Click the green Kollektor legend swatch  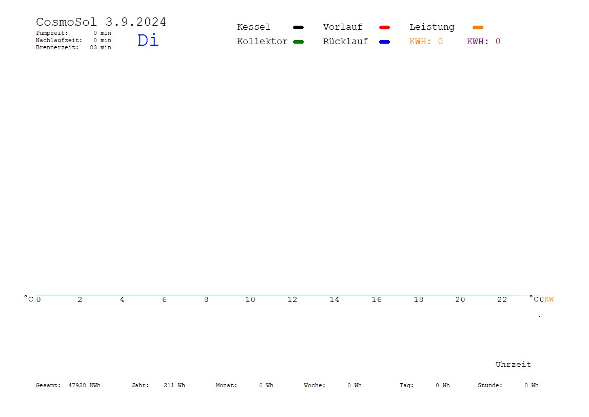tap(298, 42)
